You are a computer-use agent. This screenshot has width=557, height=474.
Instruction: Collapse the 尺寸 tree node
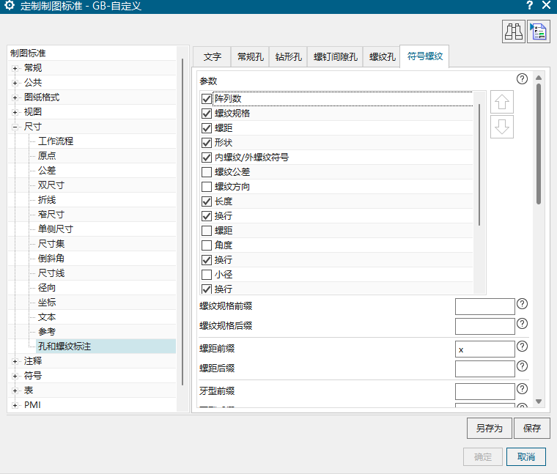15,127
